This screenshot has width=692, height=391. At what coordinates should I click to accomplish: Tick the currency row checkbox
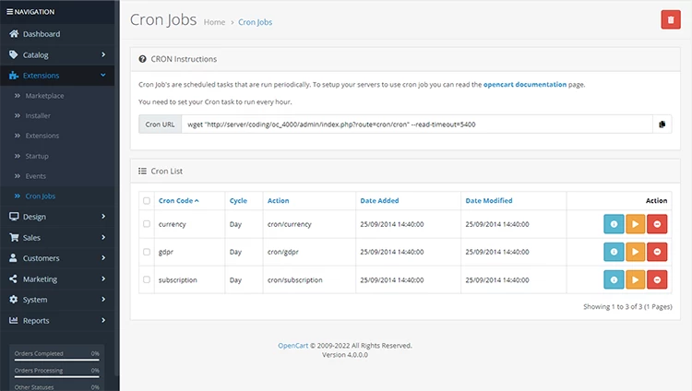click(x=147, y=224)
